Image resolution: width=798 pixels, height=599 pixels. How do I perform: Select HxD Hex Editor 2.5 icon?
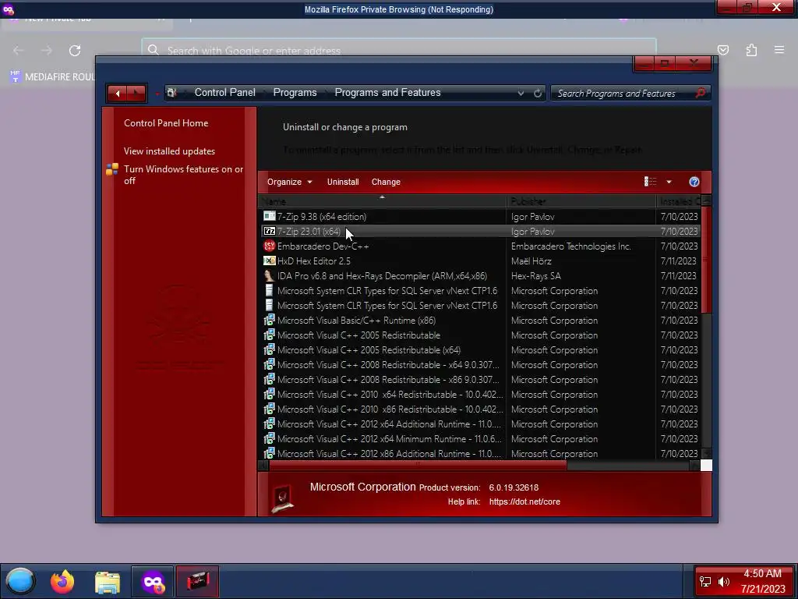point(269,261)
